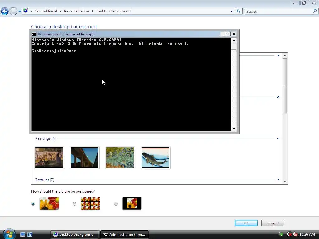
Task: Select the park scene painting wallpaper
Action: [49, 158]
